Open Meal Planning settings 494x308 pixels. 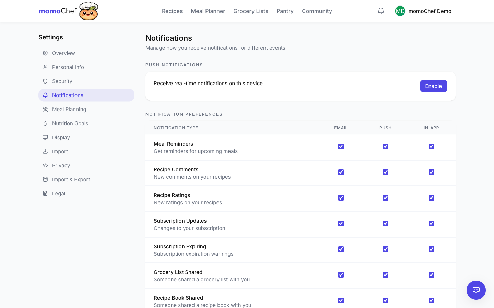[86, 109]
